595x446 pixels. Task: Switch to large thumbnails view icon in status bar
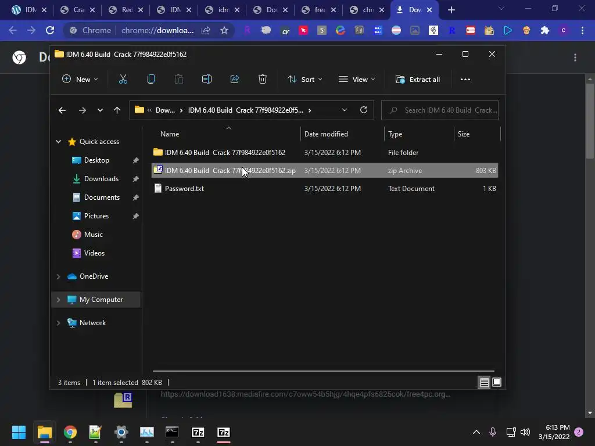[x=497, y=382]
